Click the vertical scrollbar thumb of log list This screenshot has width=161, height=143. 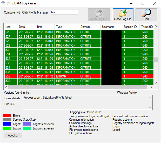(156, 60)
